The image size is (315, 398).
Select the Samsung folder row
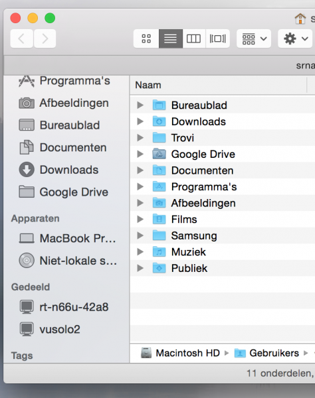(223, 235)
